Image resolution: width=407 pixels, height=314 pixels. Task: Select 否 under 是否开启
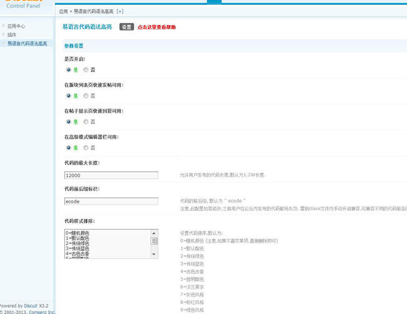[x=86, y=70]
